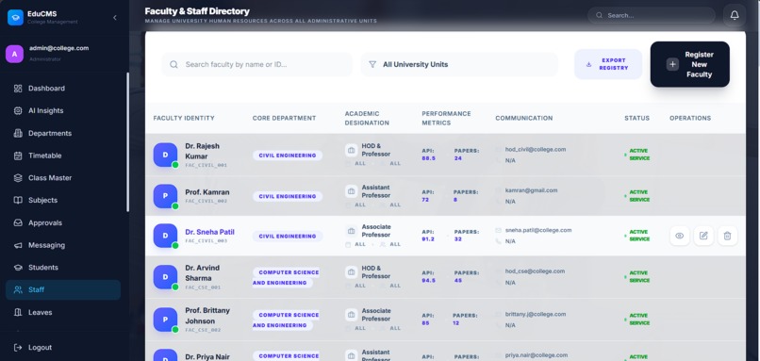Click Papers 32 value for Sneha Patil
The image size is (760, 361).
(458, 239)
